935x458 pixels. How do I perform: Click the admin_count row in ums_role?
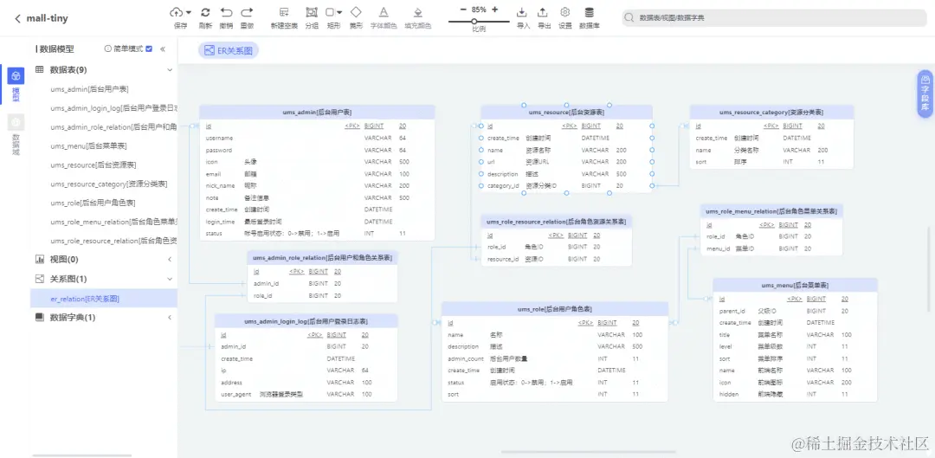[x=555, y=358]
